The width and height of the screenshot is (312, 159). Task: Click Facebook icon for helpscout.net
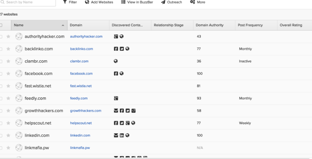(116, 123)
